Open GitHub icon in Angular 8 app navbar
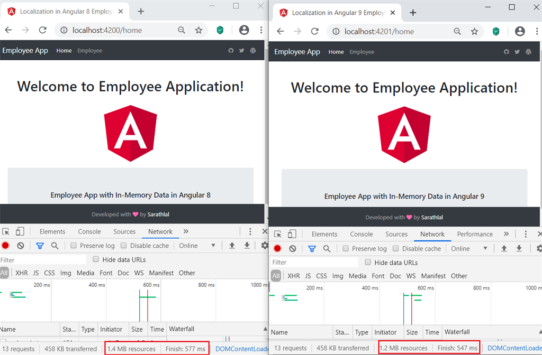This screenshot has width=542, height=355. [x=231, y=50]
